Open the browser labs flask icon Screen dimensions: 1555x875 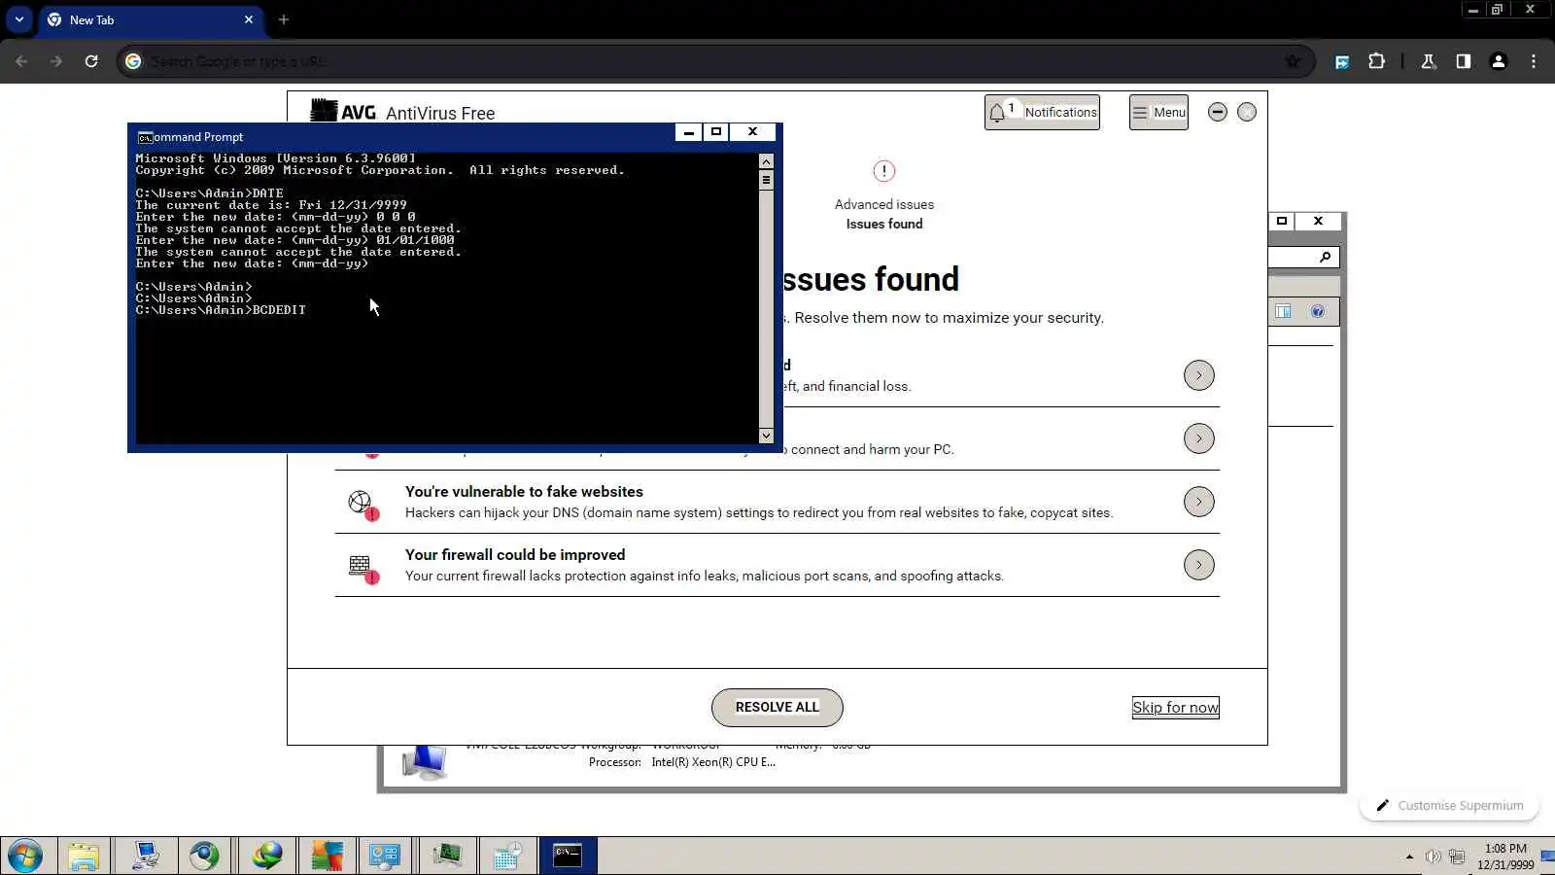click(1429, 61)
